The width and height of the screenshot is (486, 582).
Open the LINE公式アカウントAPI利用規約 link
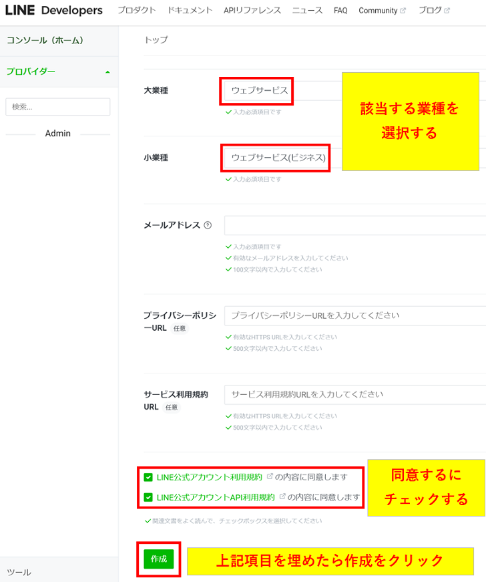216,497
